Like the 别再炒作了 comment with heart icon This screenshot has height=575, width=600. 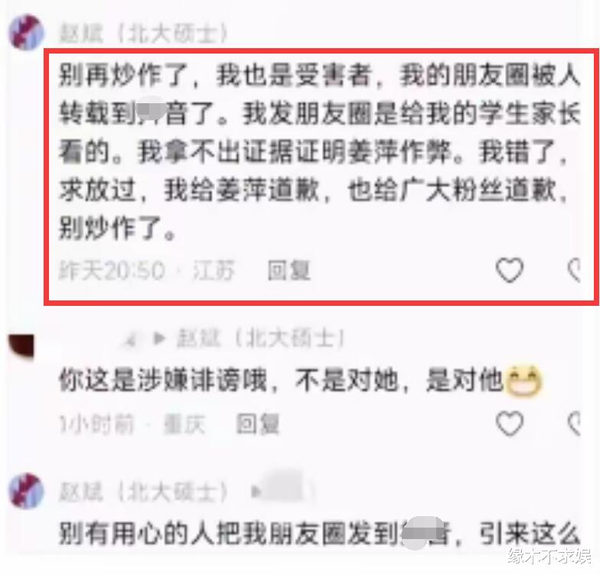pyautogui.click(x=510, y=270)
